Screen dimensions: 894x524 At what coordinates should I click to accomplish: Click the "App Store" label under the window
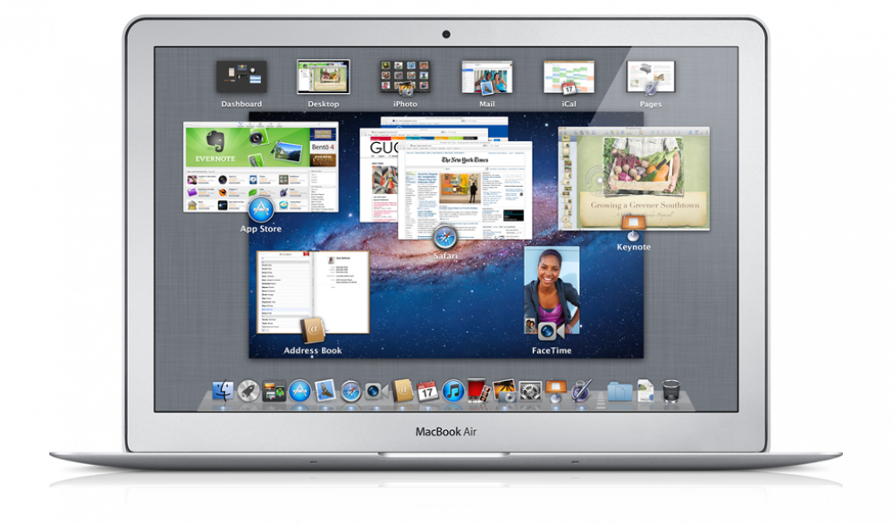pos(260,229)
